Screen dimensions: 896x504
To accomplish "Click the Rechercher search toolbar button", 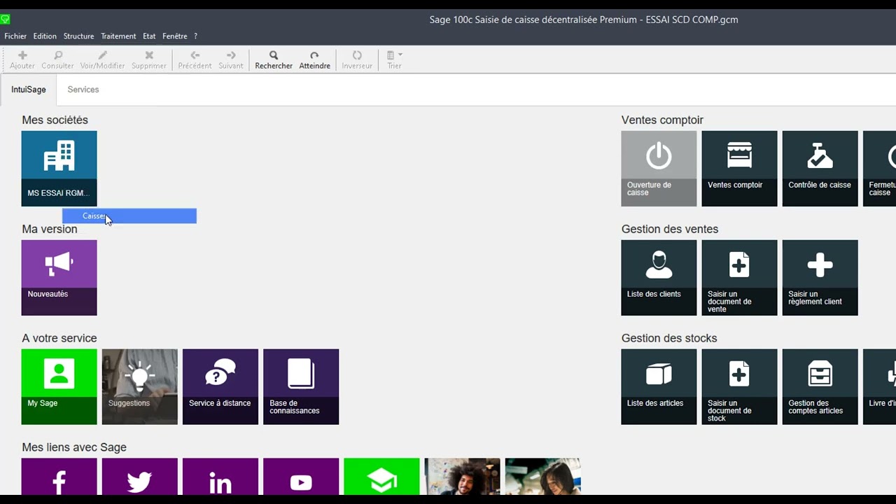I will tap(274, 60).
